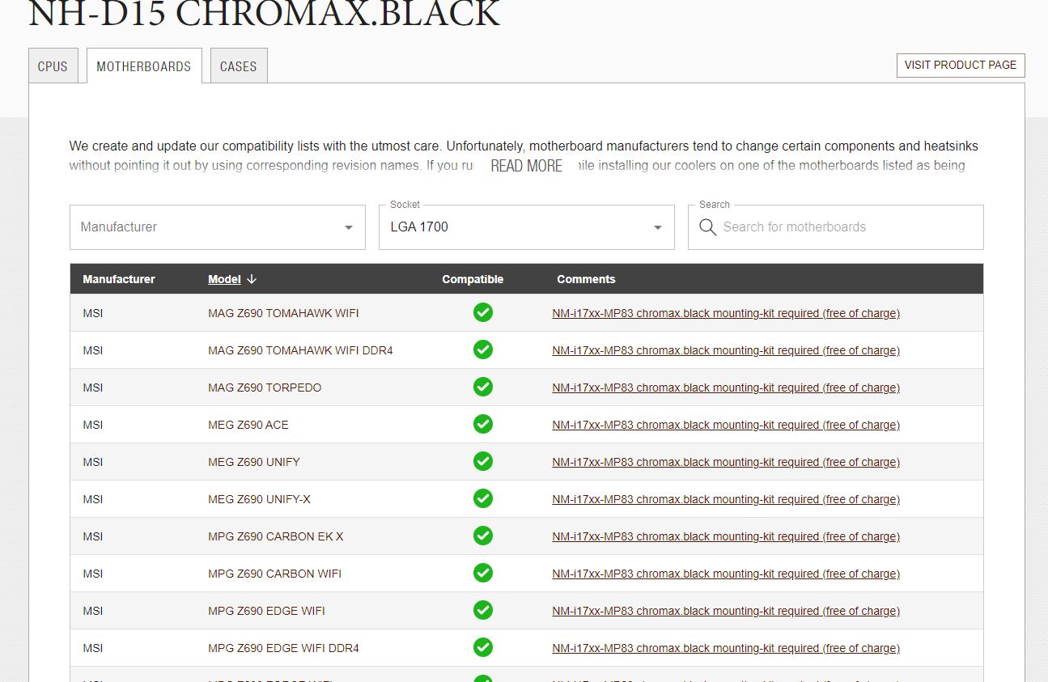Click the green checkmark for MEG Z690 UNIFY
Image resolution: width=1048 pixels, height=682 pixels.
pyautogui.click(x=483, y=461)
